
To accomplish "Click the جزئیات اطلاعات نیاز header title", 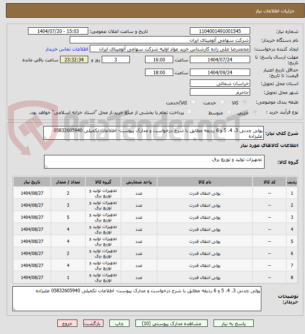I will coord(275,11).
